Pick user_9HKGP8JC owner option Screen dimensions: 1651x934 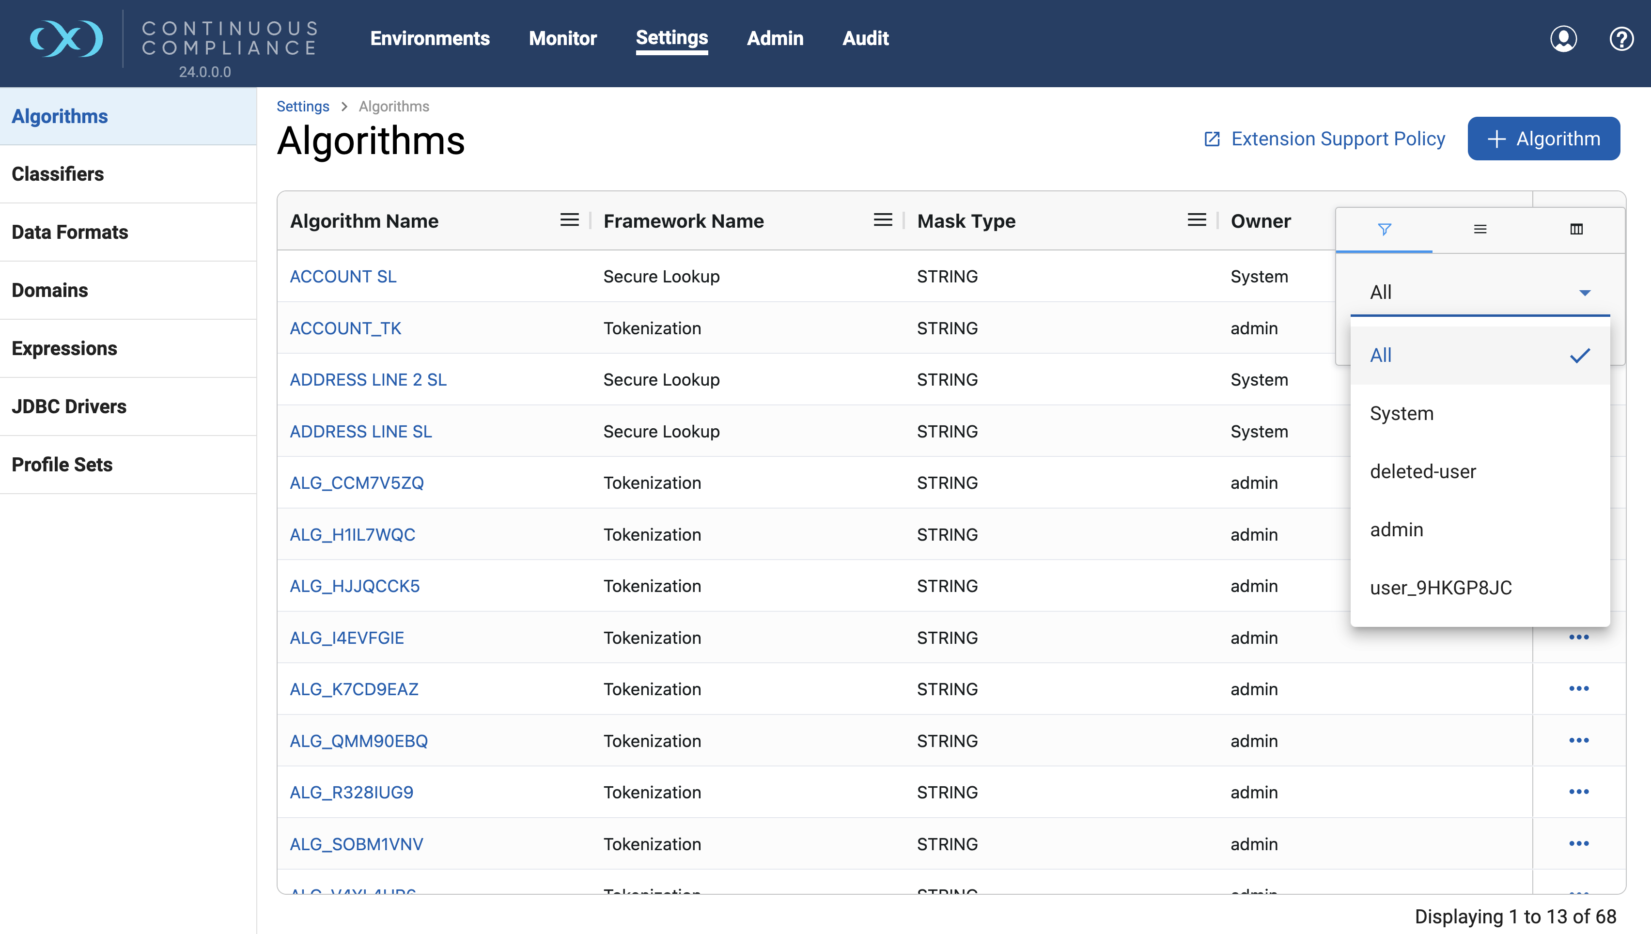(1441, 588)
